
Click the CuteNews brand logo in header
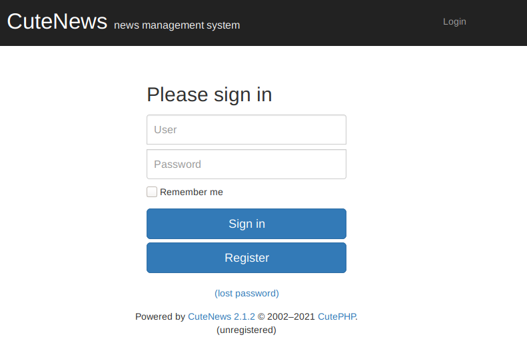pos(57,21)
